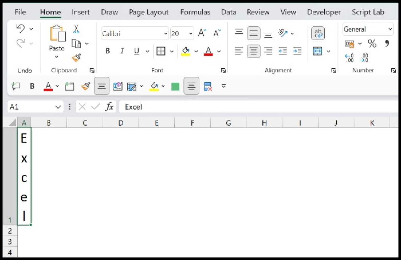The width and height of the screenshot is (401, 260).
Task: Click the Percent Style icon
Action: (372, 44)
